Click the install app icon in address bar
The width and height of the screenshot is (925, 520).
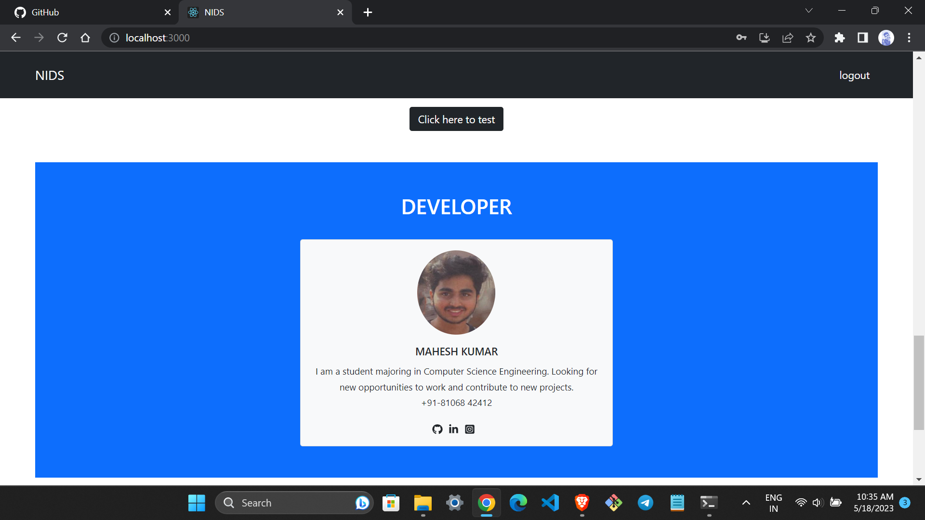pos(765,38)
